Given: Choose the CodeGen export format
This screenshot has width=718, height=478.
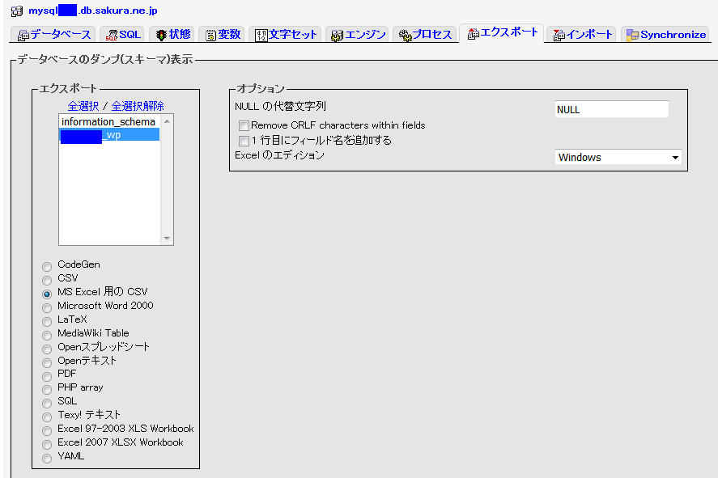Looking at the screenshot, I should point(47,266).
